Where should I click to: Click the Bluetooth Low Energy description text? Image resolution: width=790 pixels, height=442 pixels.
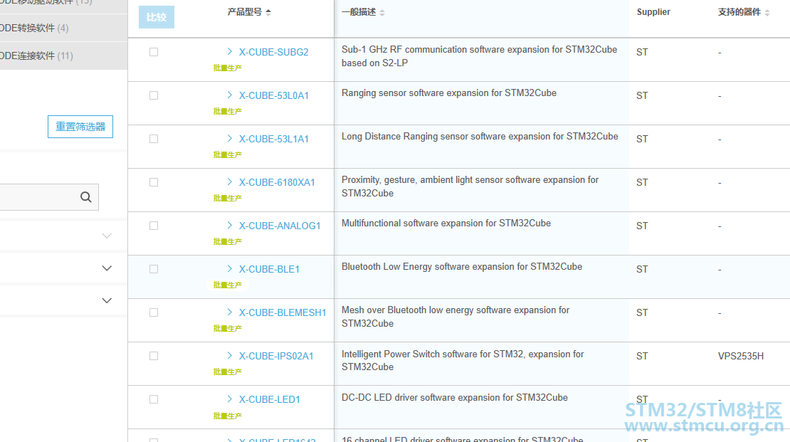462,267
